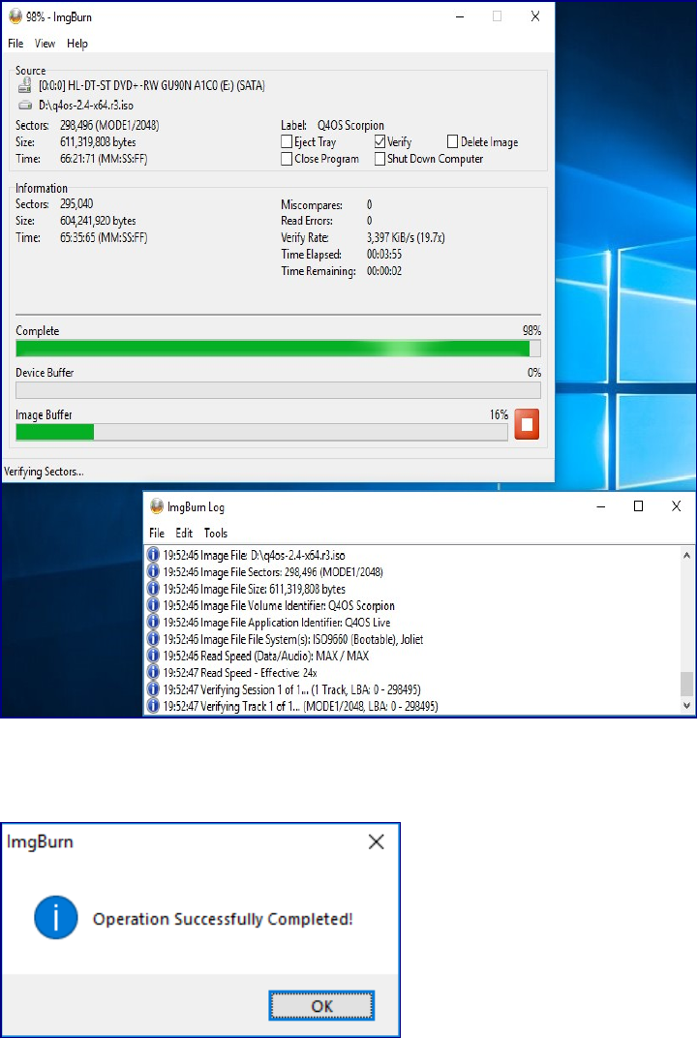Click the log scrollbar down arrow
The image size is (698, 1039).
tap(686, 706)
